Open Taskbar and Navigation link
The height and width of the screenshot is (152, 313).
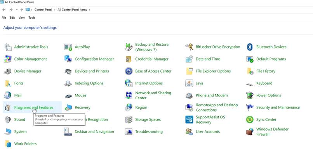pos(94,132)
